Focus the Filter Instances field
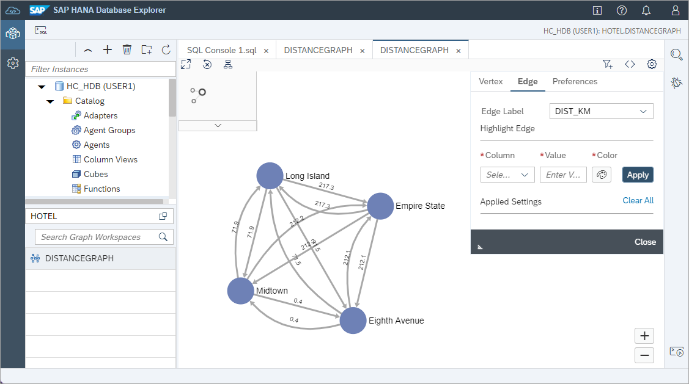 [101, 69]
